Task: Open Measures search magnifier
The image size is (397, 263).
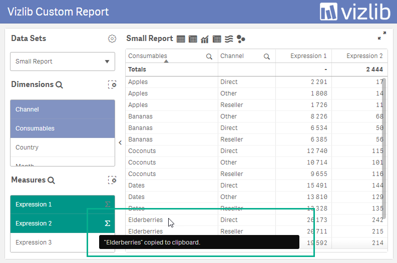Action: (x=51, y=180)
